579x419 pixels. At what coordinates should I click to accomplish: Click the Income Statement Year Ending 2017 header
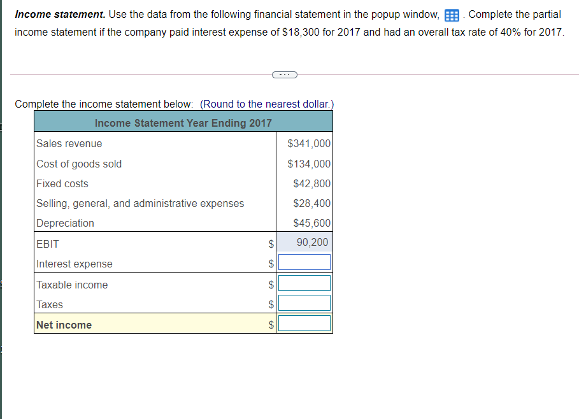tap(183, 122)
